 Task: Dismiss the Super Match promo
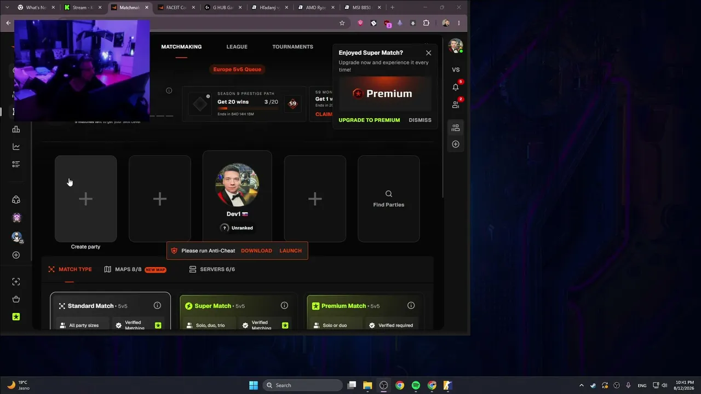(x=420, y=120)
